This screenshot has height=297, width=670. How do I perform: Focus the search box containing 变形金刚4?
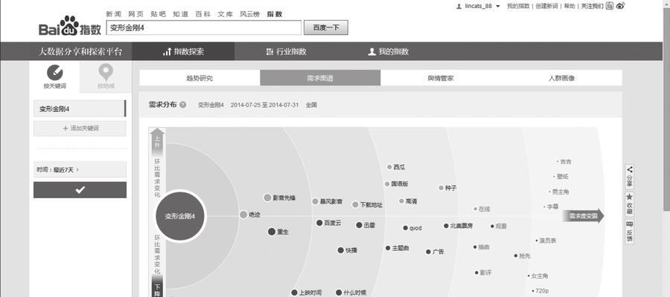(x=204, y=27)
